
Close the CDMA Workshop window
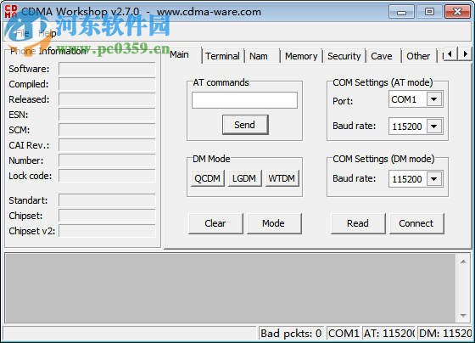(457, 12)
